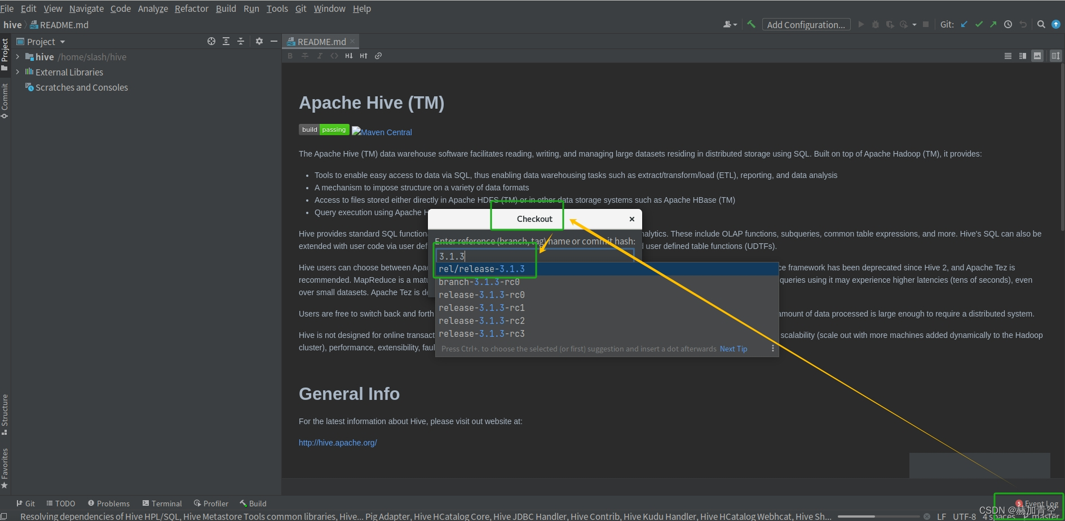1065x521 pixels.
Task: Click decrease header level icon
Action: click(349, 56)
